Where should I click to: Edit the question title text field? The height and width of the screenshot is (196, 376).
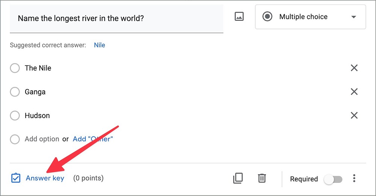tap(116, 18)
